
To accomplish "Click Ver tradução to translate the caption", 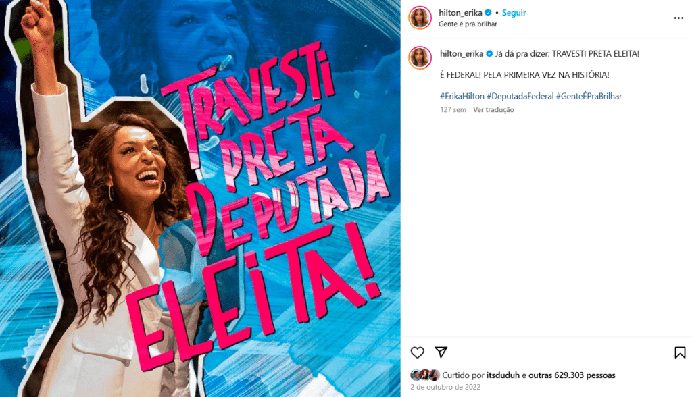I will [493, 110].
